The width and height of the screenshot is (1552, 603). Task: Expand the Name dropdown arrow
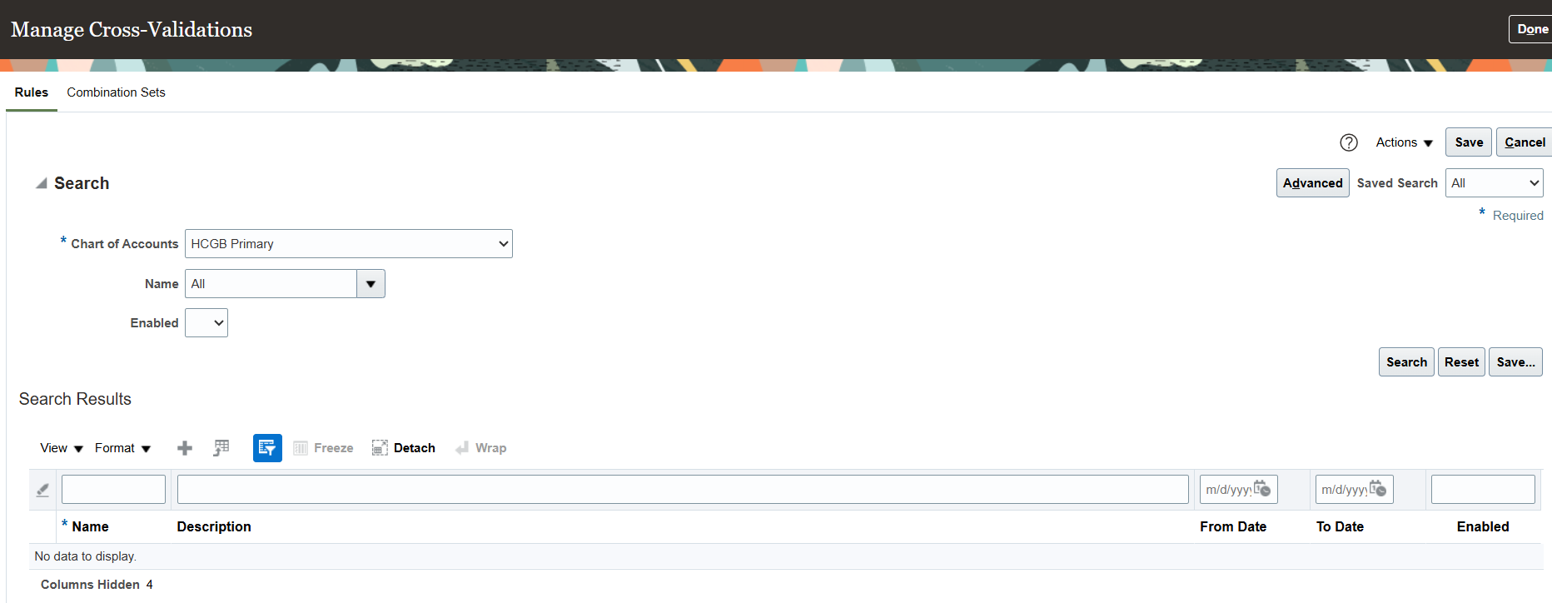[371, 284]
